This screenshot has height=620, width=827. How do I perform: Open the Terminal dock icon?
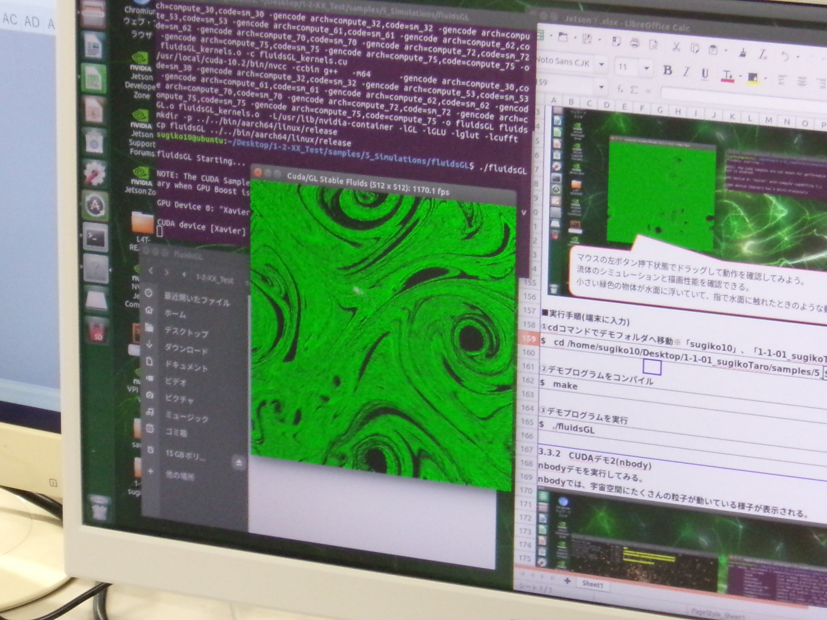(x=95, y=237)
